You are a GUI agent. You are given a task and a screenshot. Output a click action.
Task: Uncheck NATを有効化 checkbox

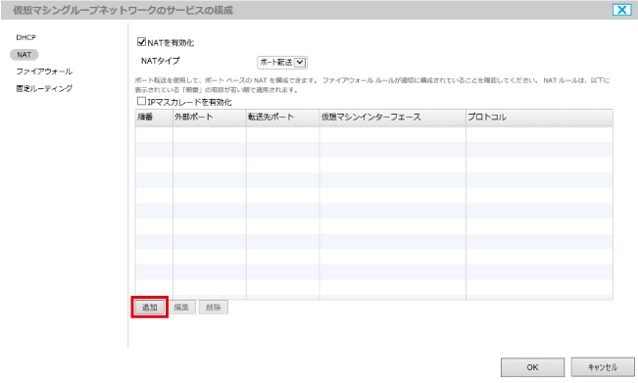click(141, 41)
